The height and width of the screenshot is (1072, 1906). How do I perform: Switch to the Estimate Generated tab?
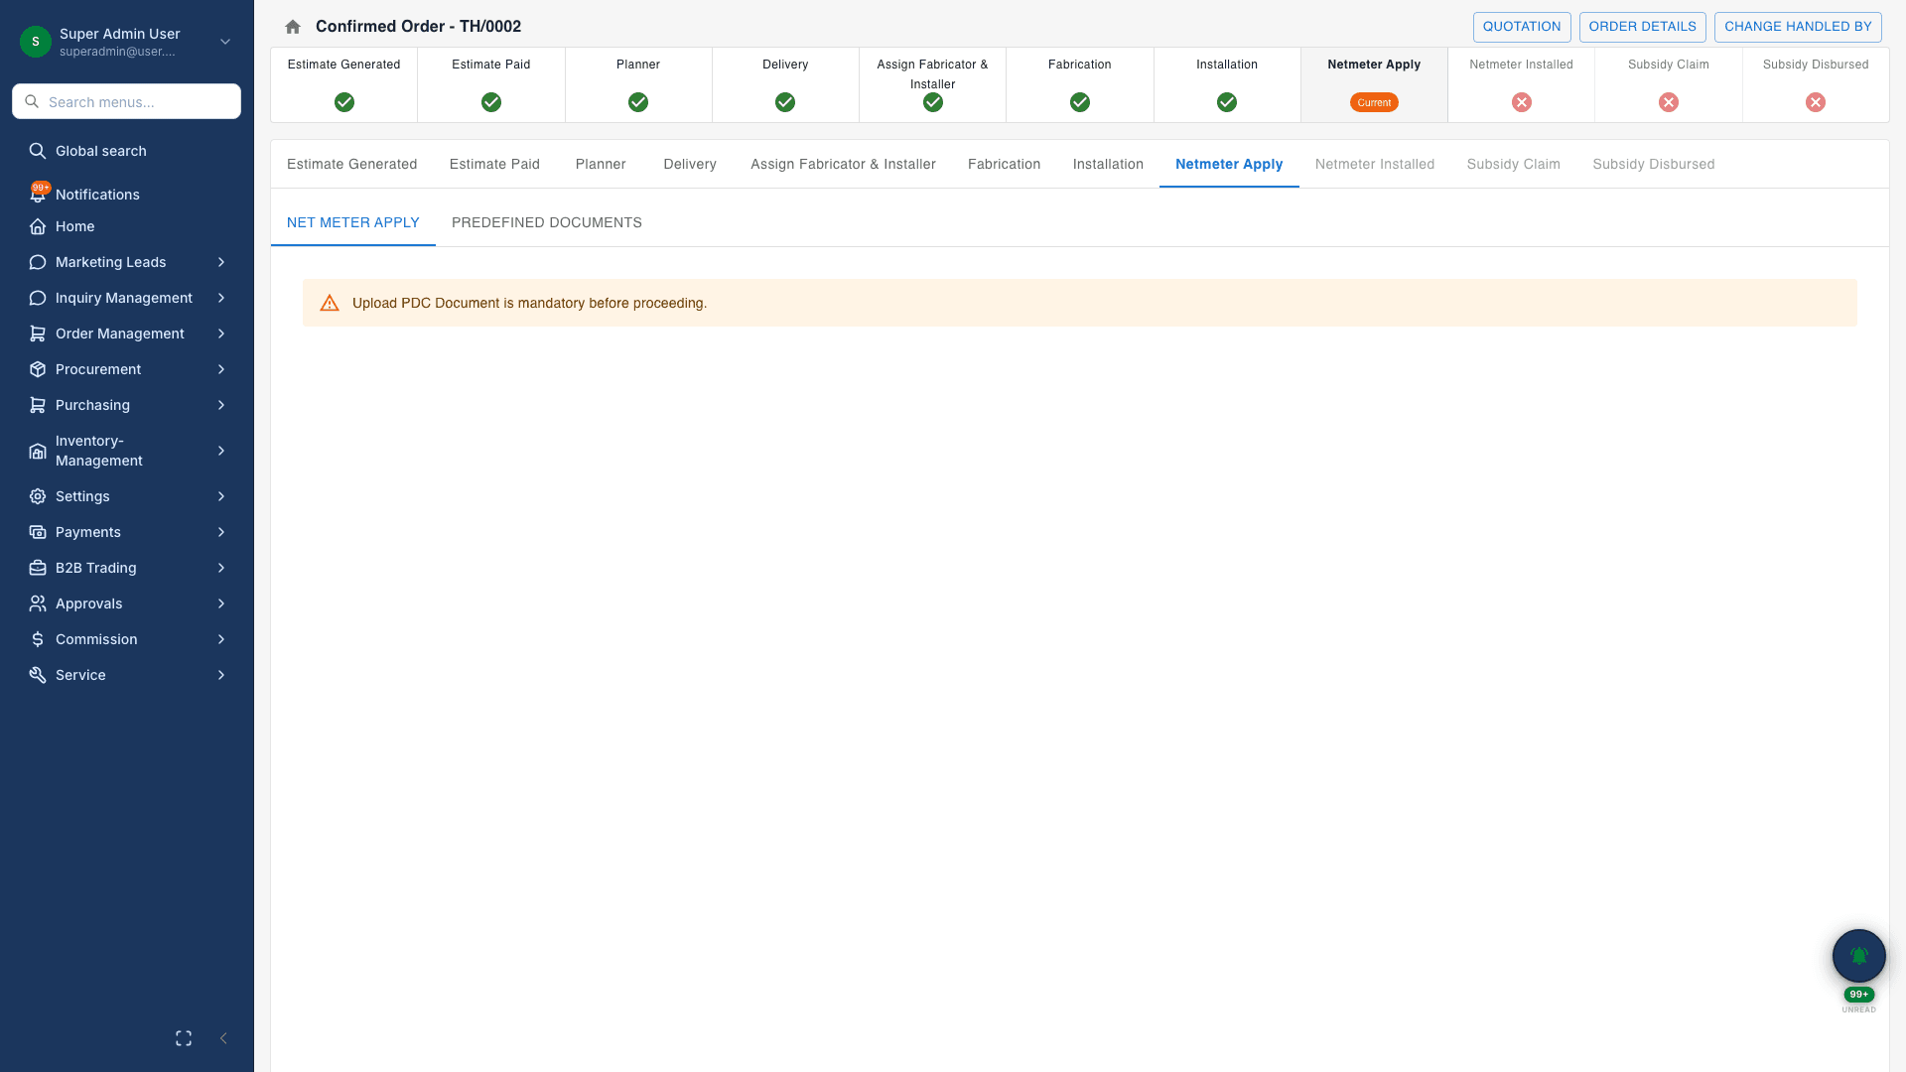(352, 164)
